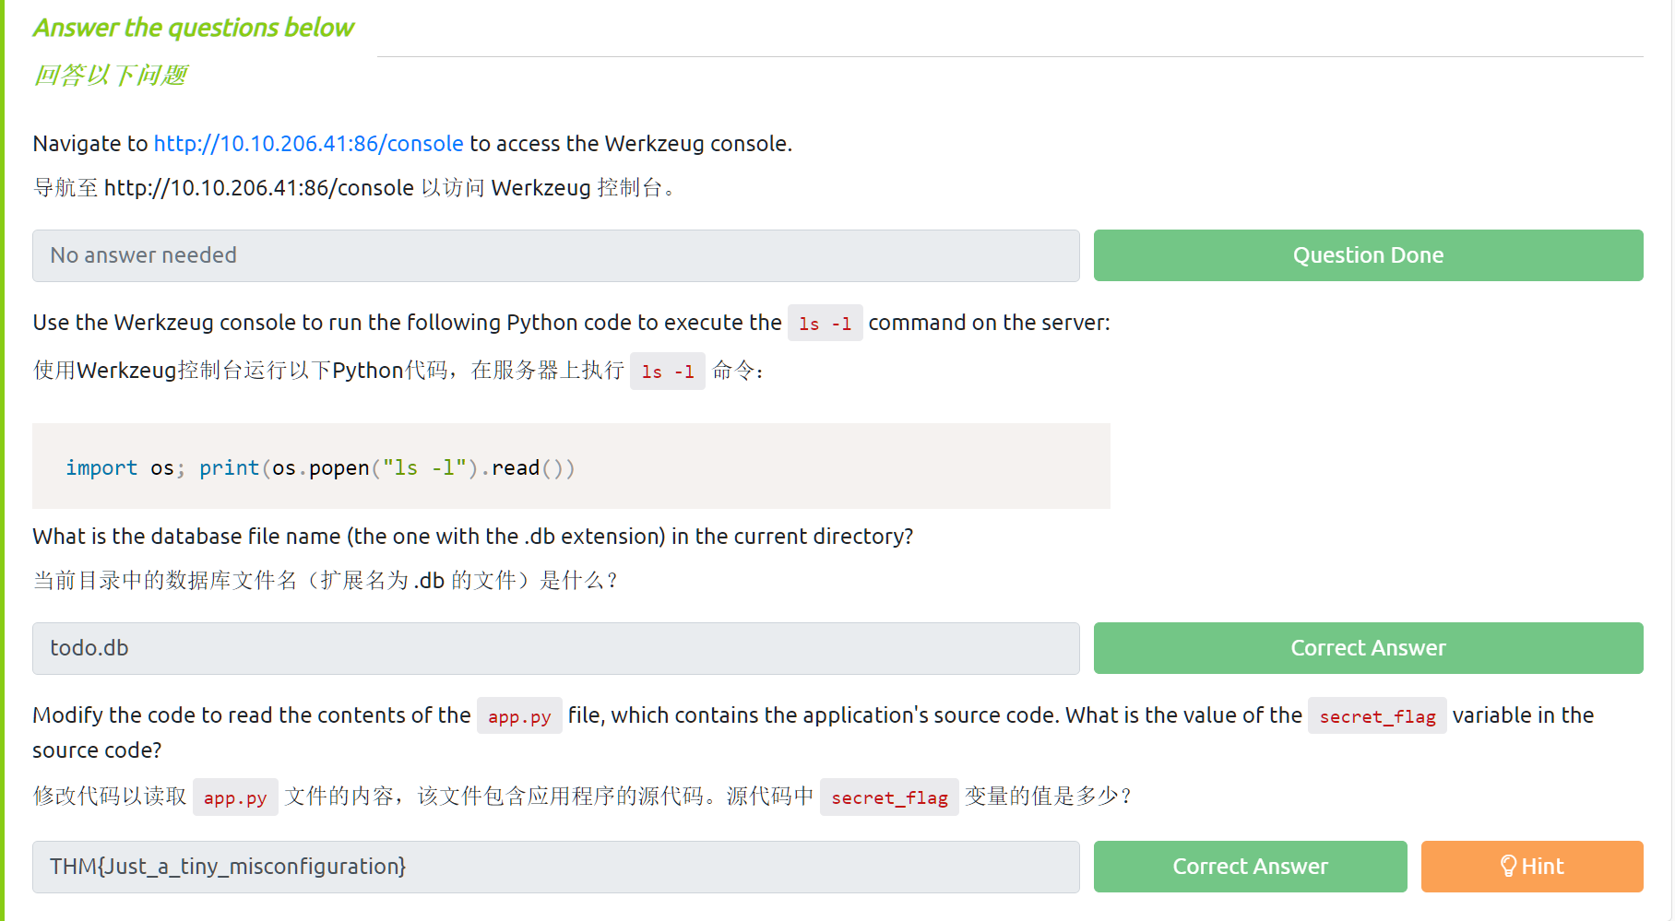Click the plain-text console URL in Chinese line
The height and width of the screenshot is (921, 1675).
tap(258, 188)
